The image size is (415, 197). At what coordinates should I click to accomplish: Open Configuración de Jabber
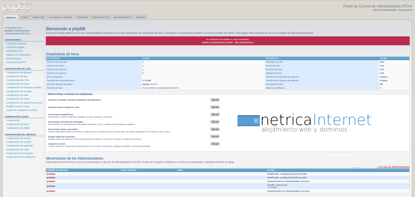(18, 128)
